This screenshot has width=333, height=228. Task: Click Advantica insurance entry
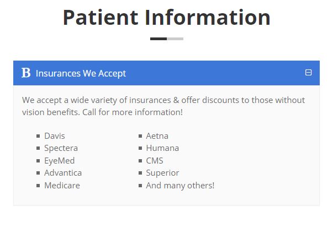[x=63, y=173]
